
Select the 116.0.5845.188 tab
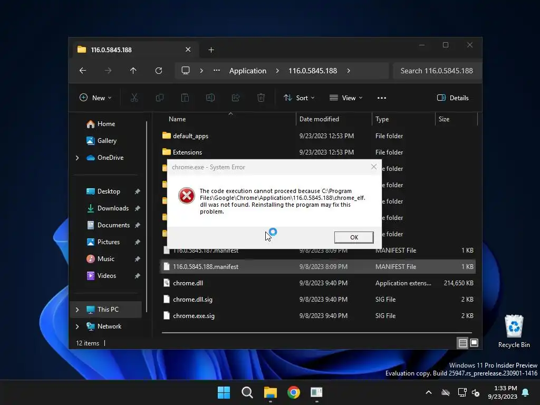click(136, 50)
